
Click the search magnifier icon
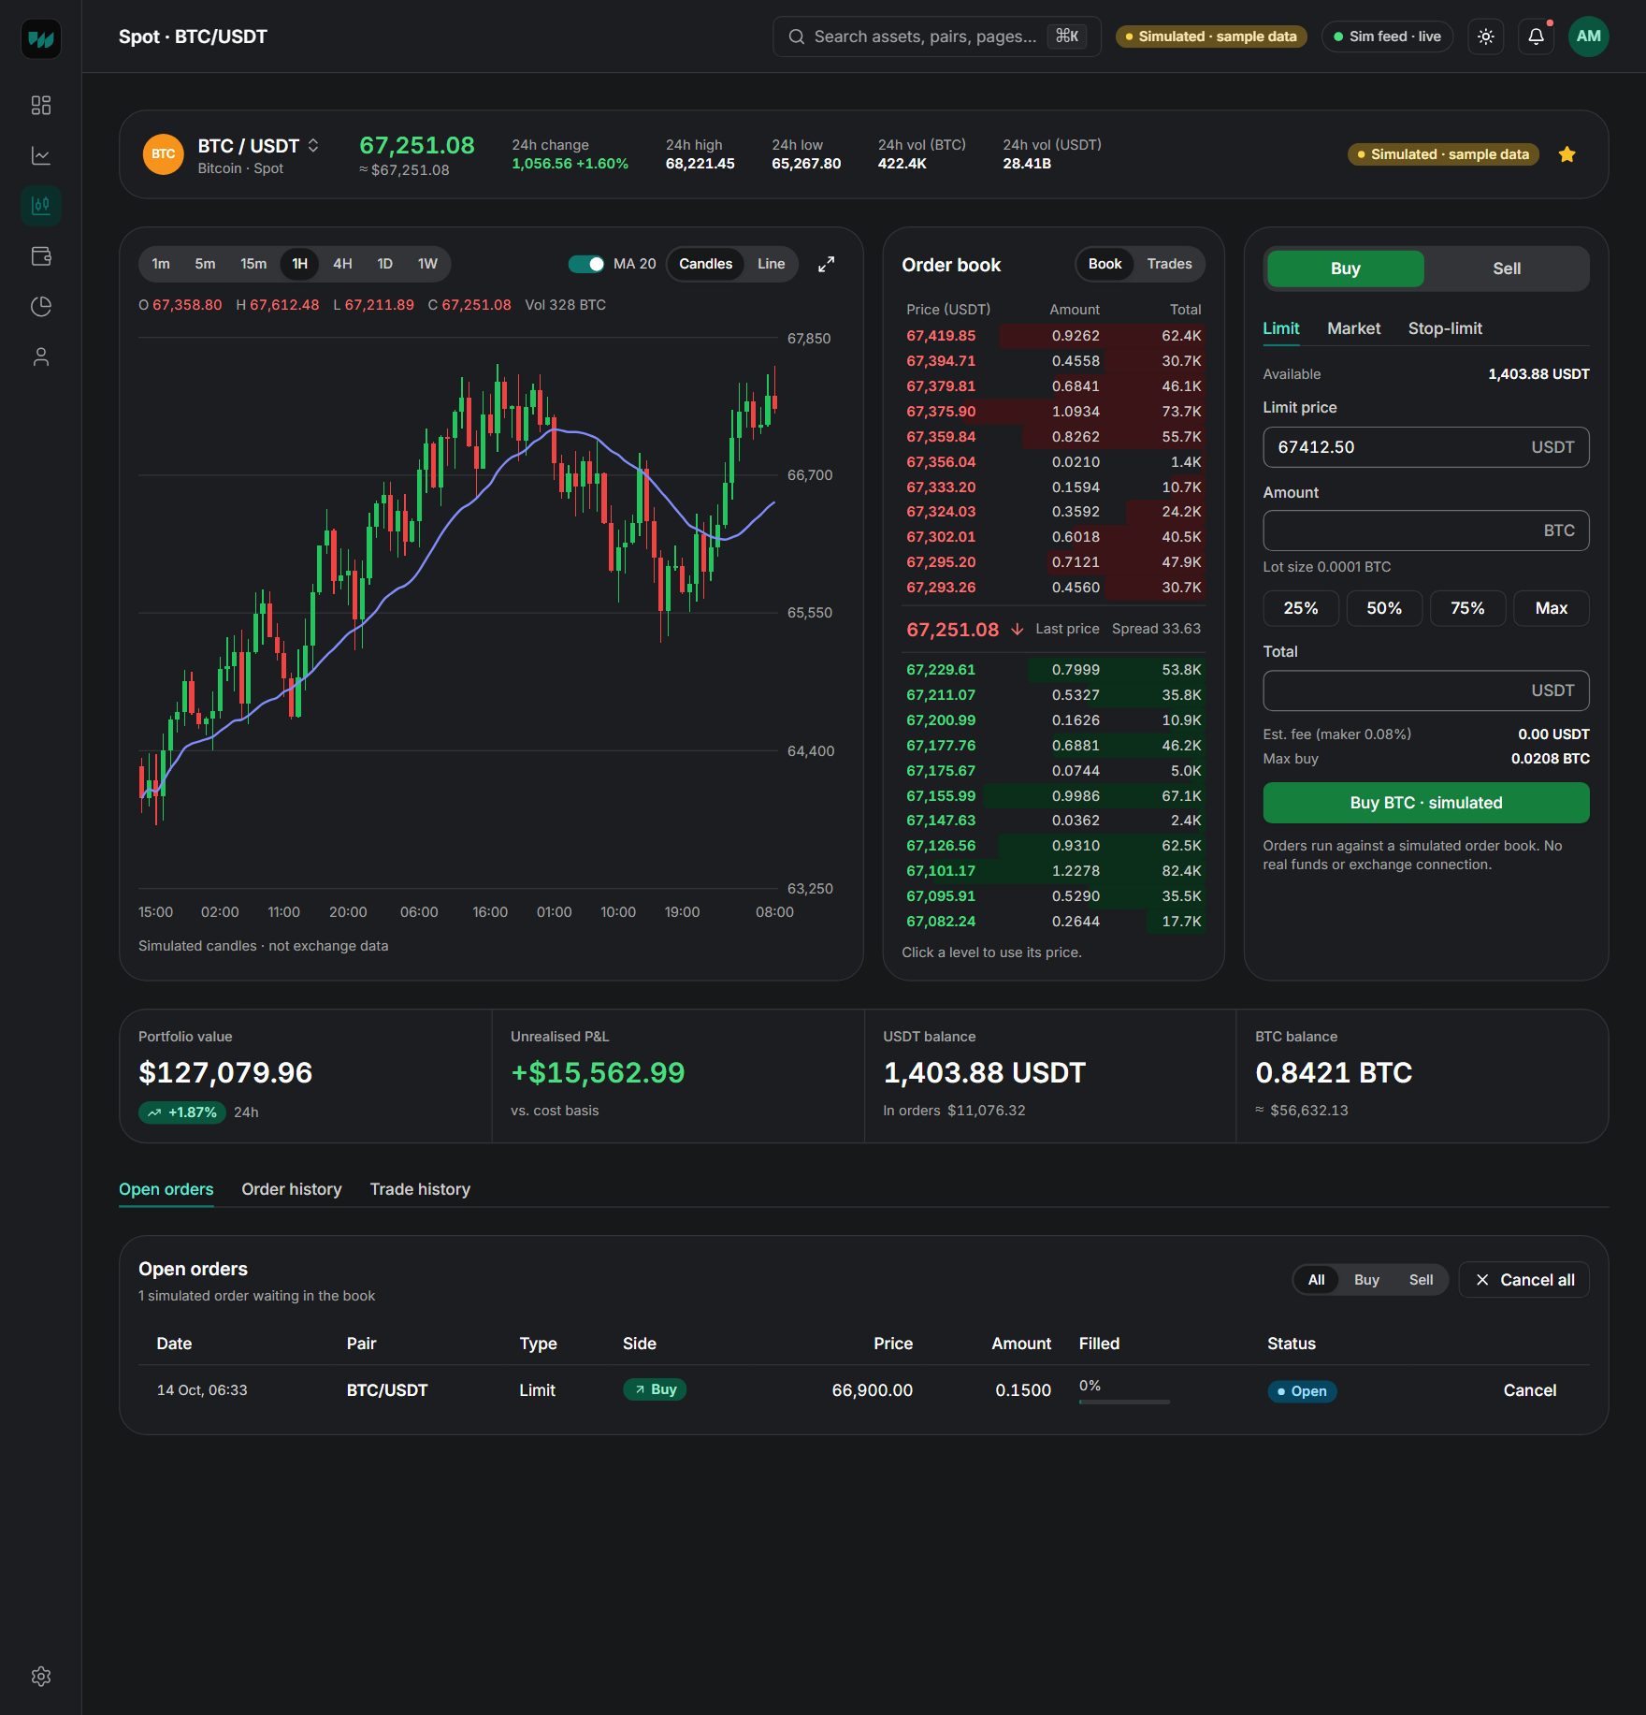pyautogui.click(x=797, y=36)
